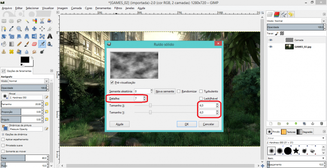Enable the Turbulento checkbox
Screen dimensions: 327x168
202,91
